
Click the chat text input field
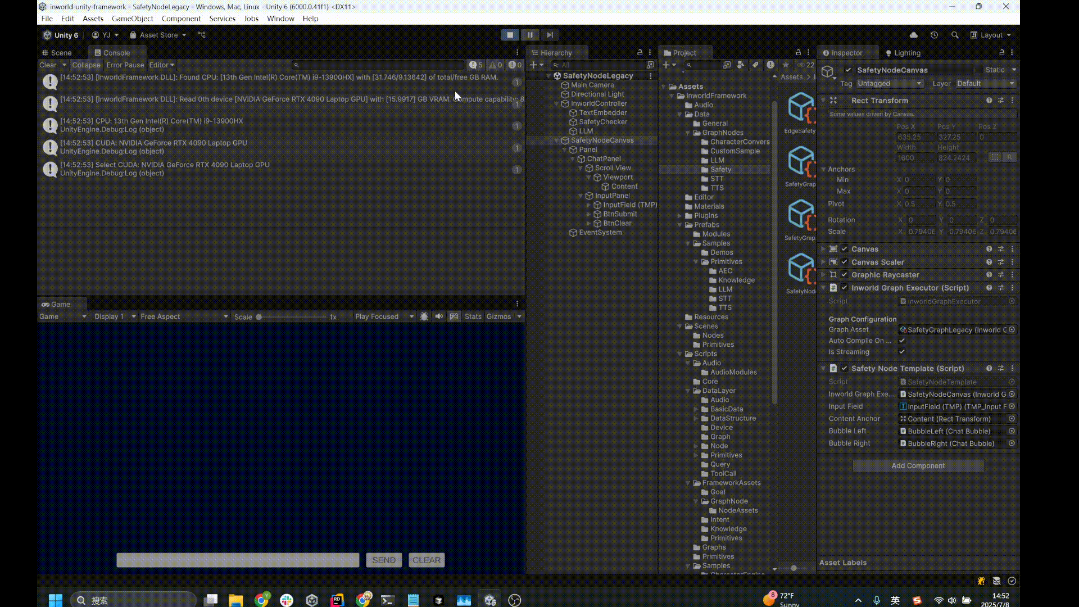(238, 560)
